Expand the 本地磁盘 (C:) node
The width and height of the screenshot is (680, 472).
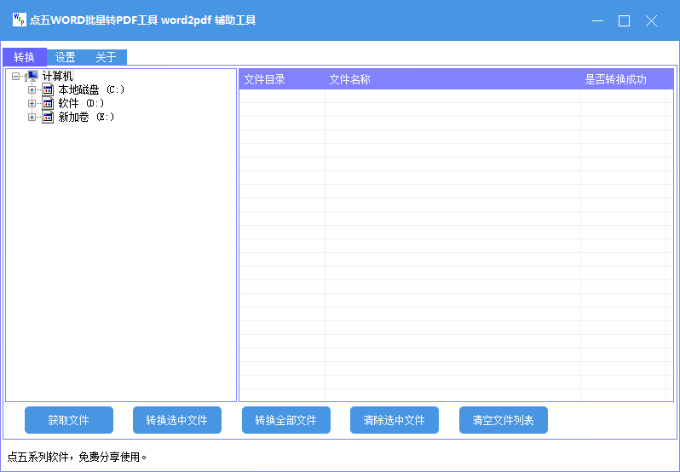32,90
